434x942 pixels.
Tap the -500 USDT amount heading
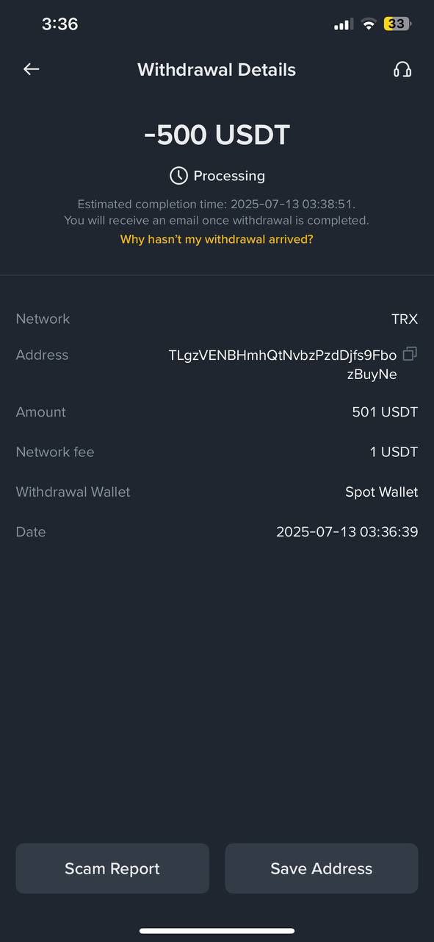pyautogui.click(x=217, y=135)
